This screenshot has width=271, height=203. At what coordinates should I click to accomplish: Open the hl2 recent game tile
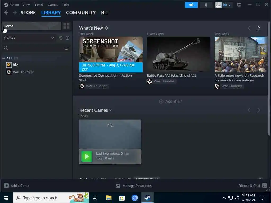coord(110,134)
